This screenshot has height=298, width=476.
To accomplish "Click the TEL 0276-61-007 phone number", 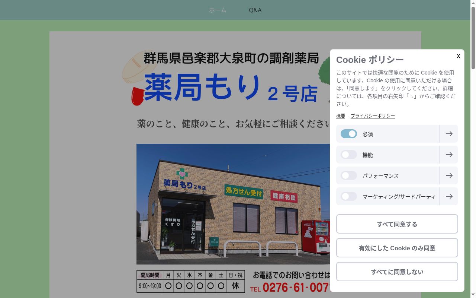I will 290,288.
